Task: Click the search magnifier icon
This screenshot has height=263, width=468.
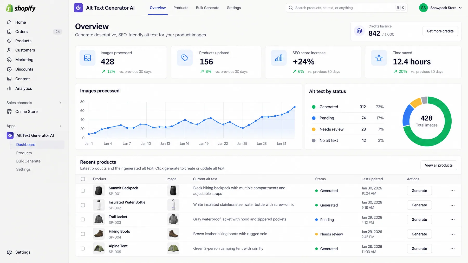Action: (291, 8)
